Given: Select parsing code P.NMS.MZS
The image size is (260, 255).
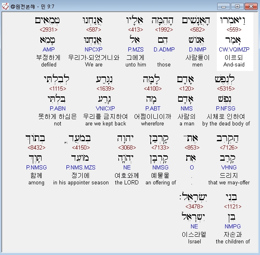Looking at the screenshot, I should (81, 167).
